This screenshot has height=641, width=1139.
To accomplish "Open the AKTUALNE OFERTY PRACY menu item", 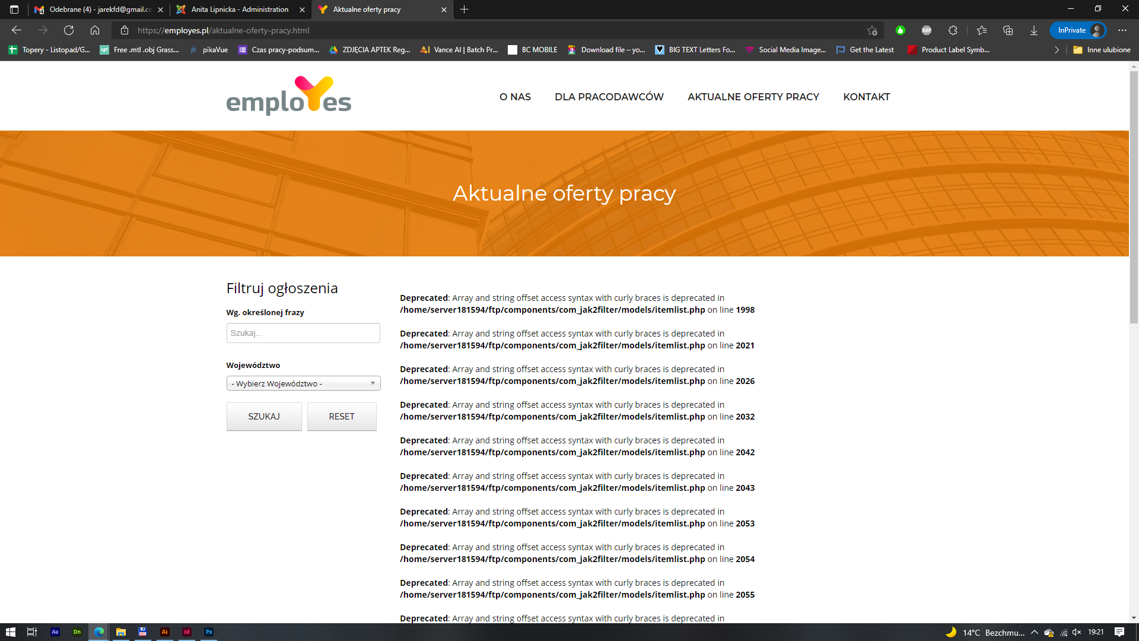I will click(753, 97).
